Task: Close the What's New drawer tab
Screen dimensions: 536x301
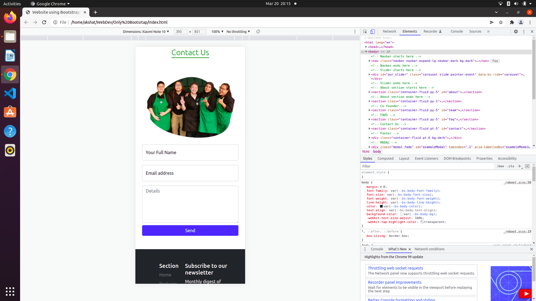Action: 410,249
